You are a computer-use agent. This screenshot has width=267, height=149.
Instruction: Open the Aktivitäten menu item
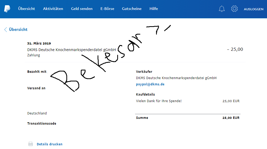(x=53, y=9)
